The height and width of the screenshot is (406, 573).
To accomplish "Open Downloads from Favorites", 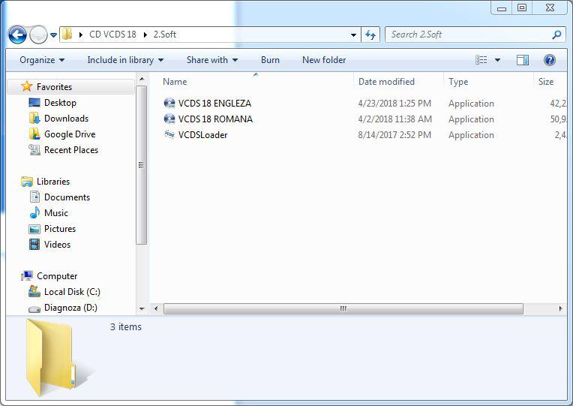I will 66,119.
